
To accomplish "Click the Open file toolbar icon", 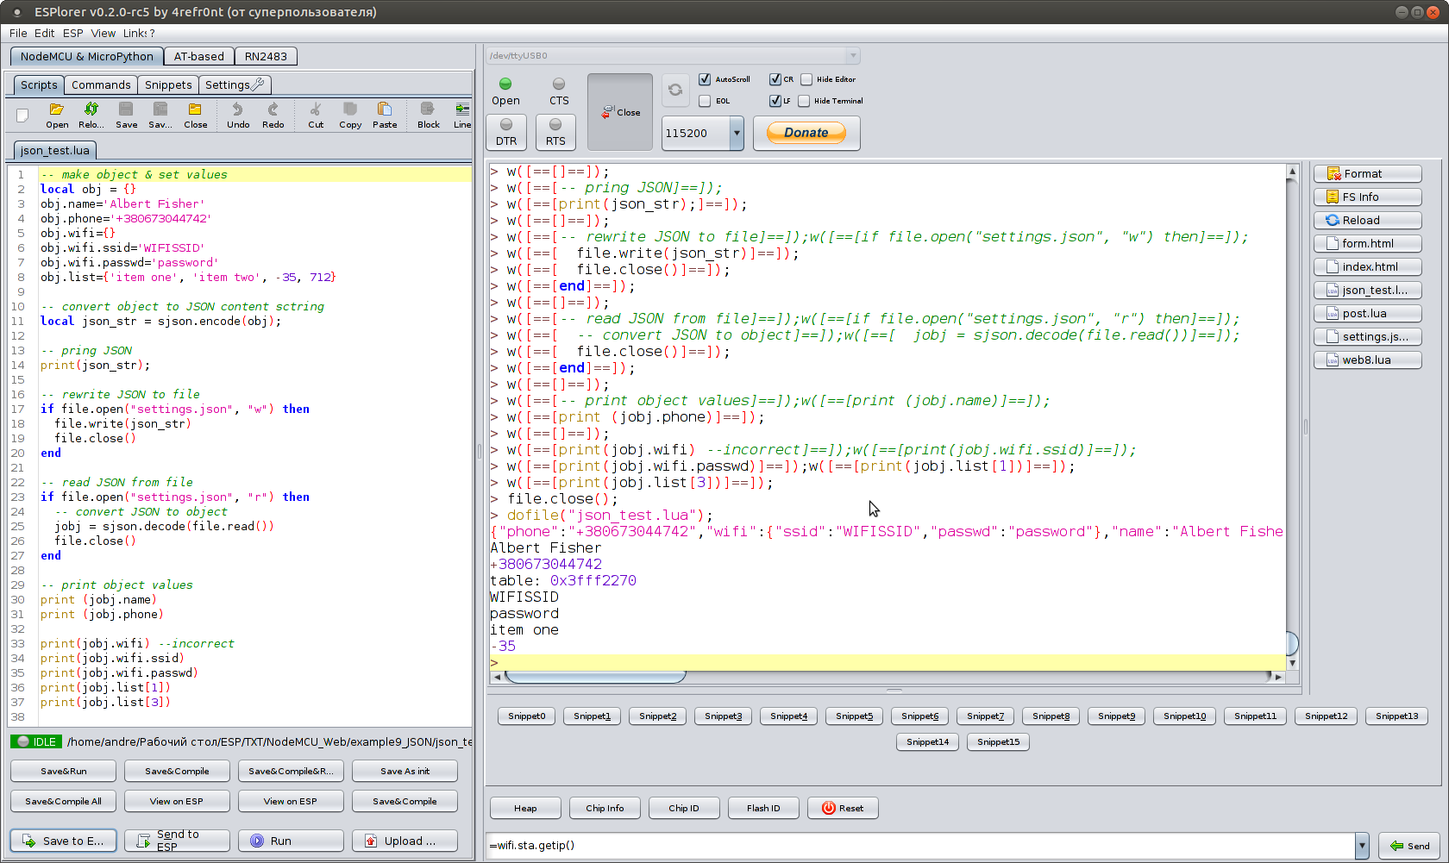I will (57, 109).
